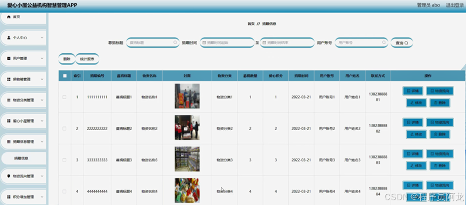Viewport: 466px width, 205px height.
Task: Expand the 物资流向管理 menu chevron
Action: coord(42,176)
